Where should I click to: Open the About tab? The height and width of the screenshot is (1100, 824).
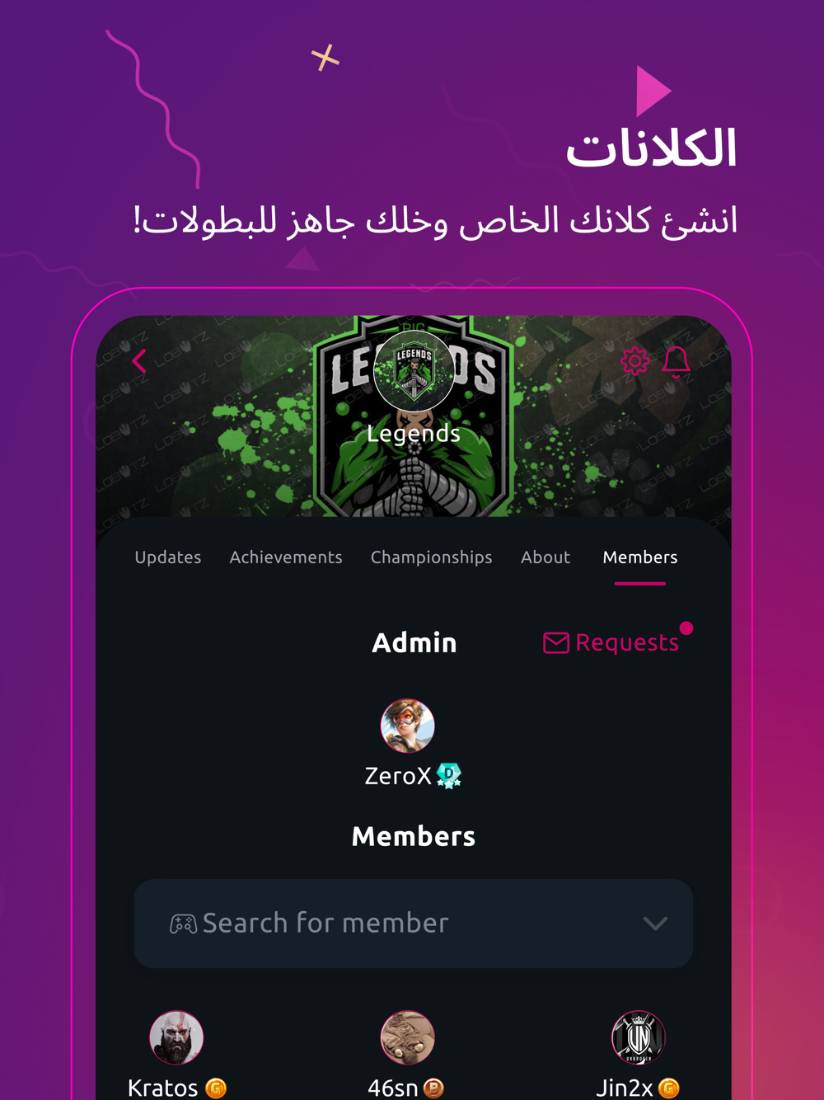click(x=545, y=557)
